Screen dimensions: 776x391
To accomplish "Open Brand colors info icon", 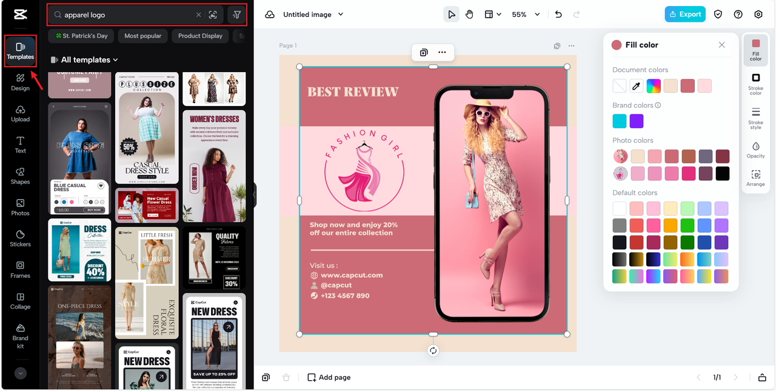I will click(658, 105).
